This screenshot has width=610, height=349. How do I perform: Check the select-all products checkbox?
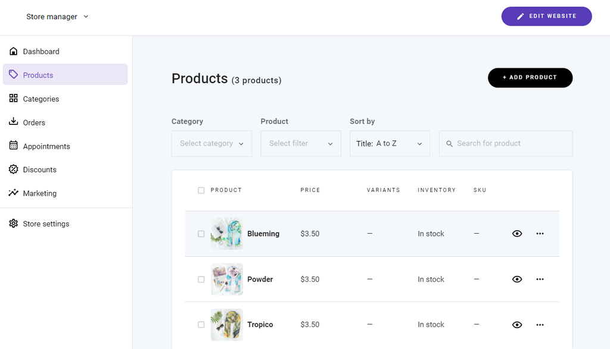click(x=201, y=190)
